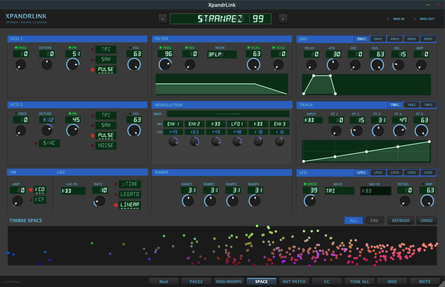Enable NOISE on VCO 2
445x287 pixels.
point(106,145)
